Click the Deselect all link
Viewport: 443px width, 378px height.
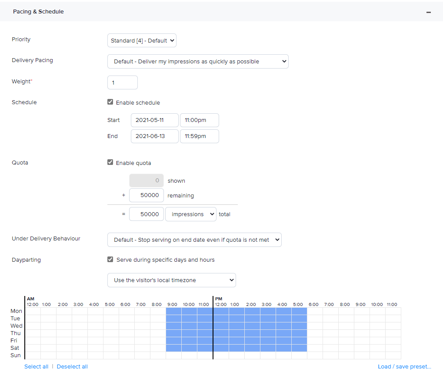click(72, 366)
